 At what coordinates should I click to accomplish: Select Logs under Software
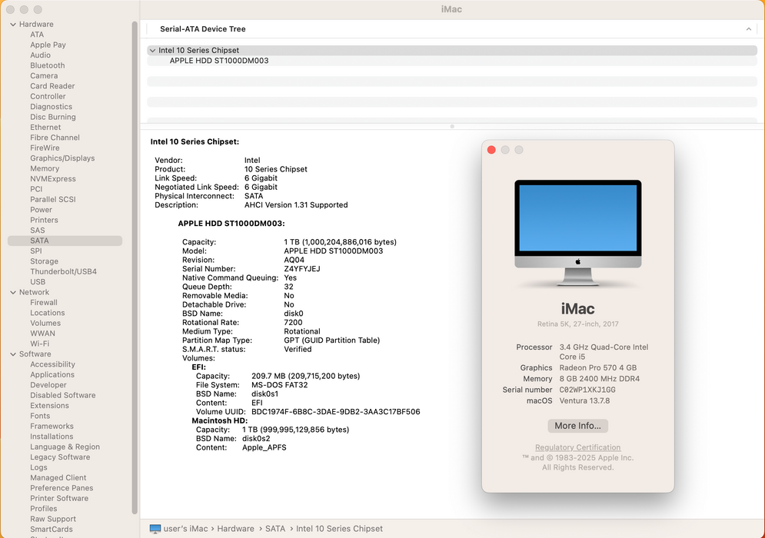pyautogui.click(x=38, y=468)
